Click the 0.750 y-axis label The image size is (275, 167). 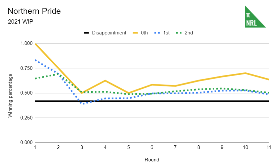(27, 68)
